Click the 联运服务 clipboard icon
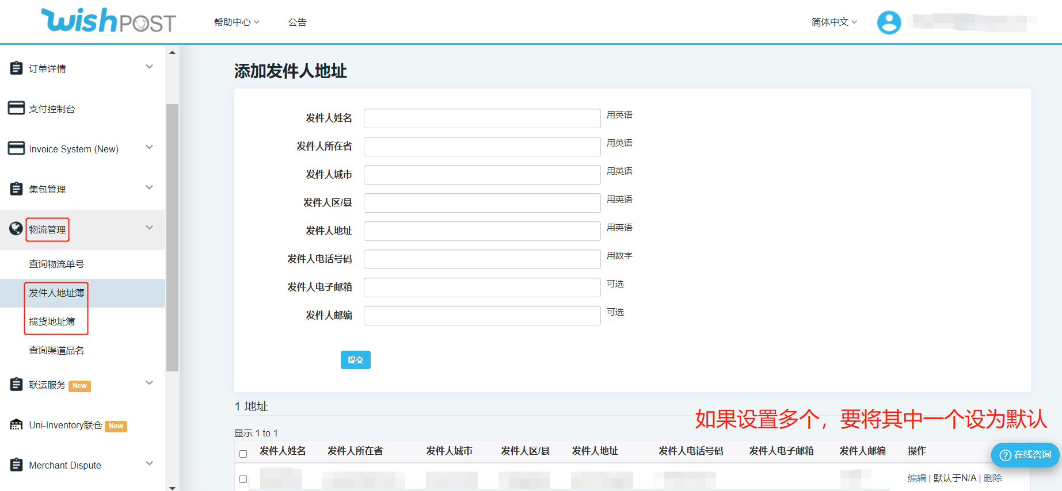The height and width of the screenshot is (491, 1062). pos(17,384)
